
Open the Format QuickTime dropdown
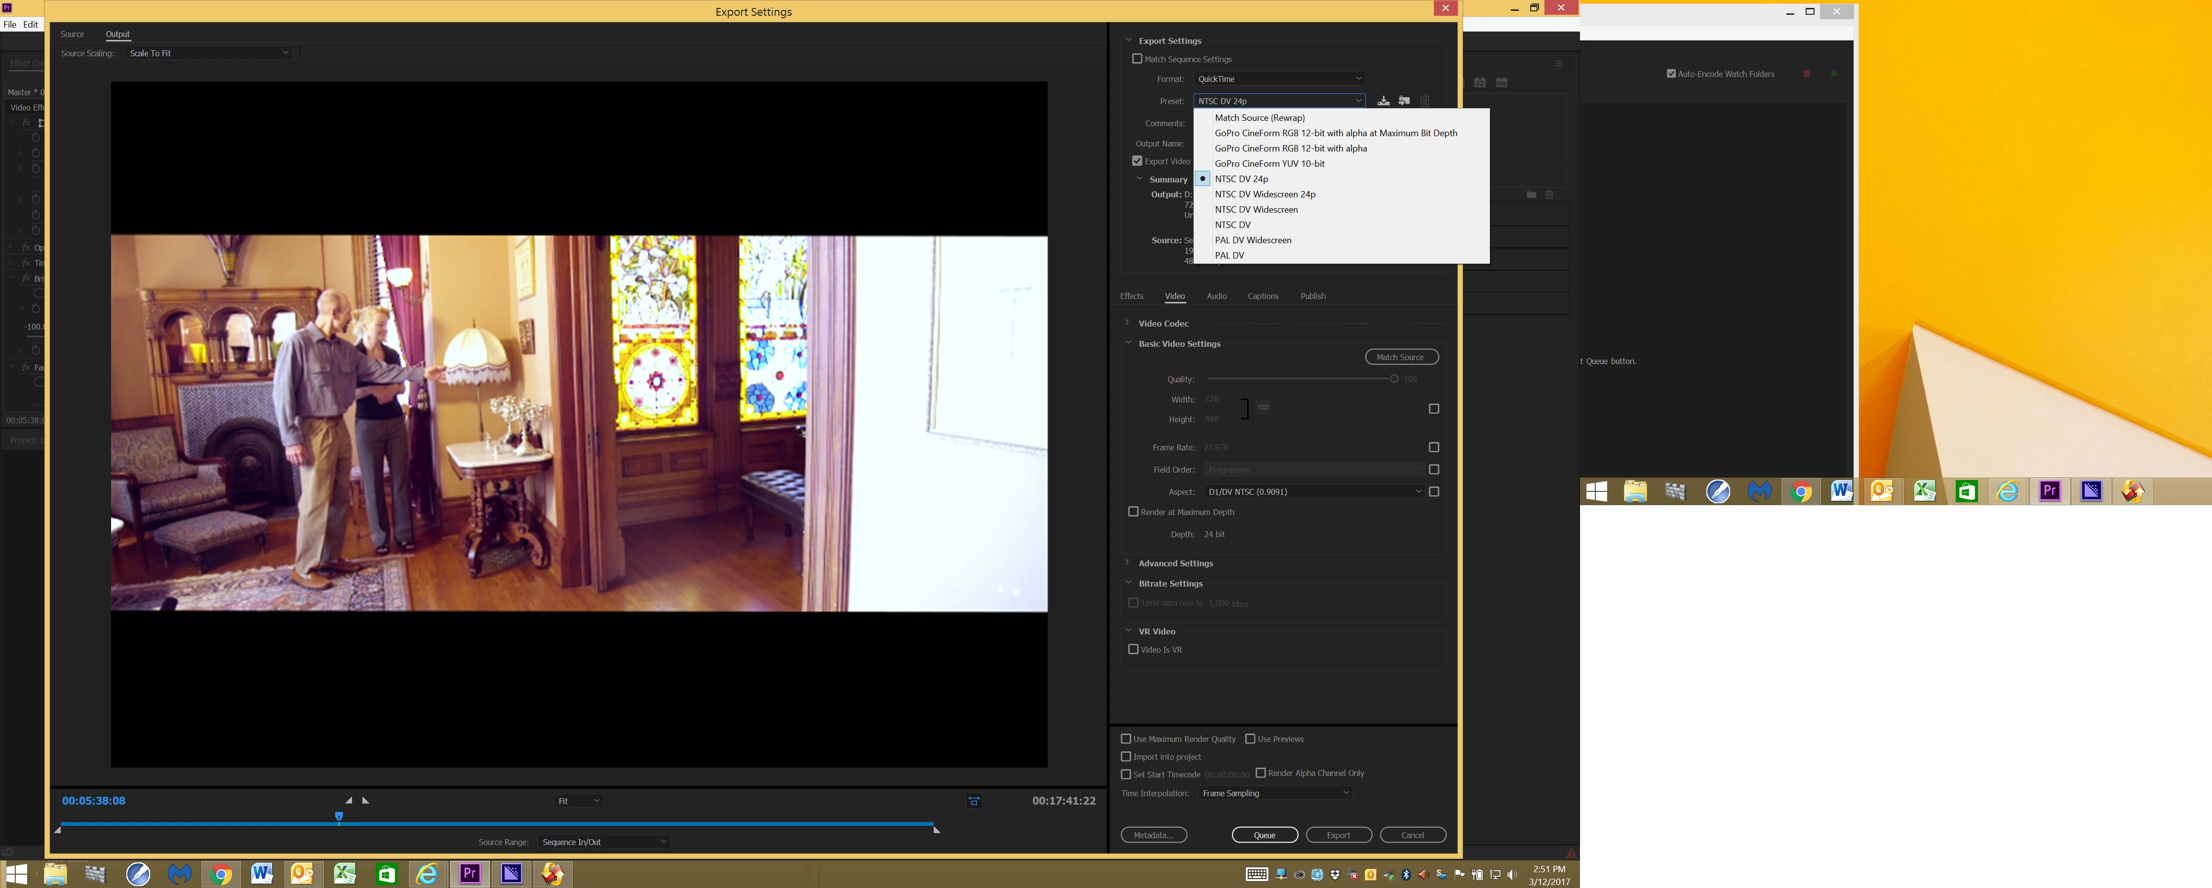pos(1279,79)
